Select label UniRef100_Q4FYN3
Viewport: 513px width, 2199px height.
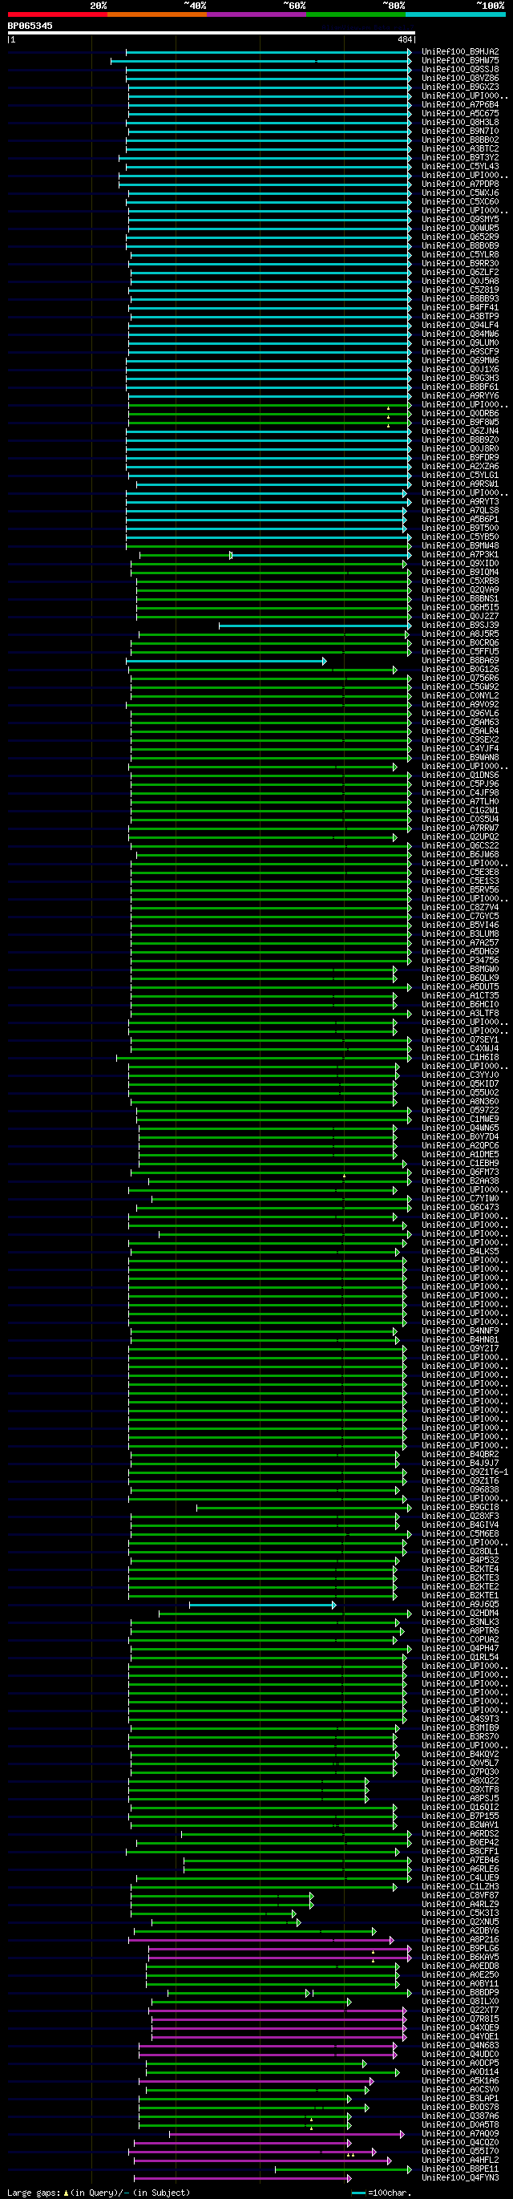pyautogui.click(x=460, y=2178)
